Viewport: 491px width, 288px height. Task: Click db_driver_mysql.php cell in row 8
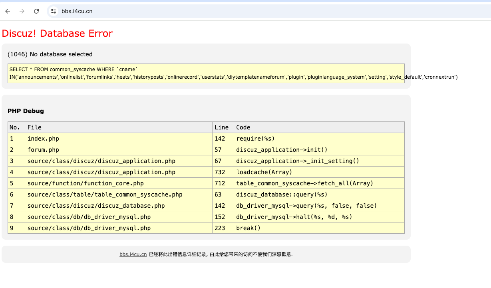pos(119,217)
